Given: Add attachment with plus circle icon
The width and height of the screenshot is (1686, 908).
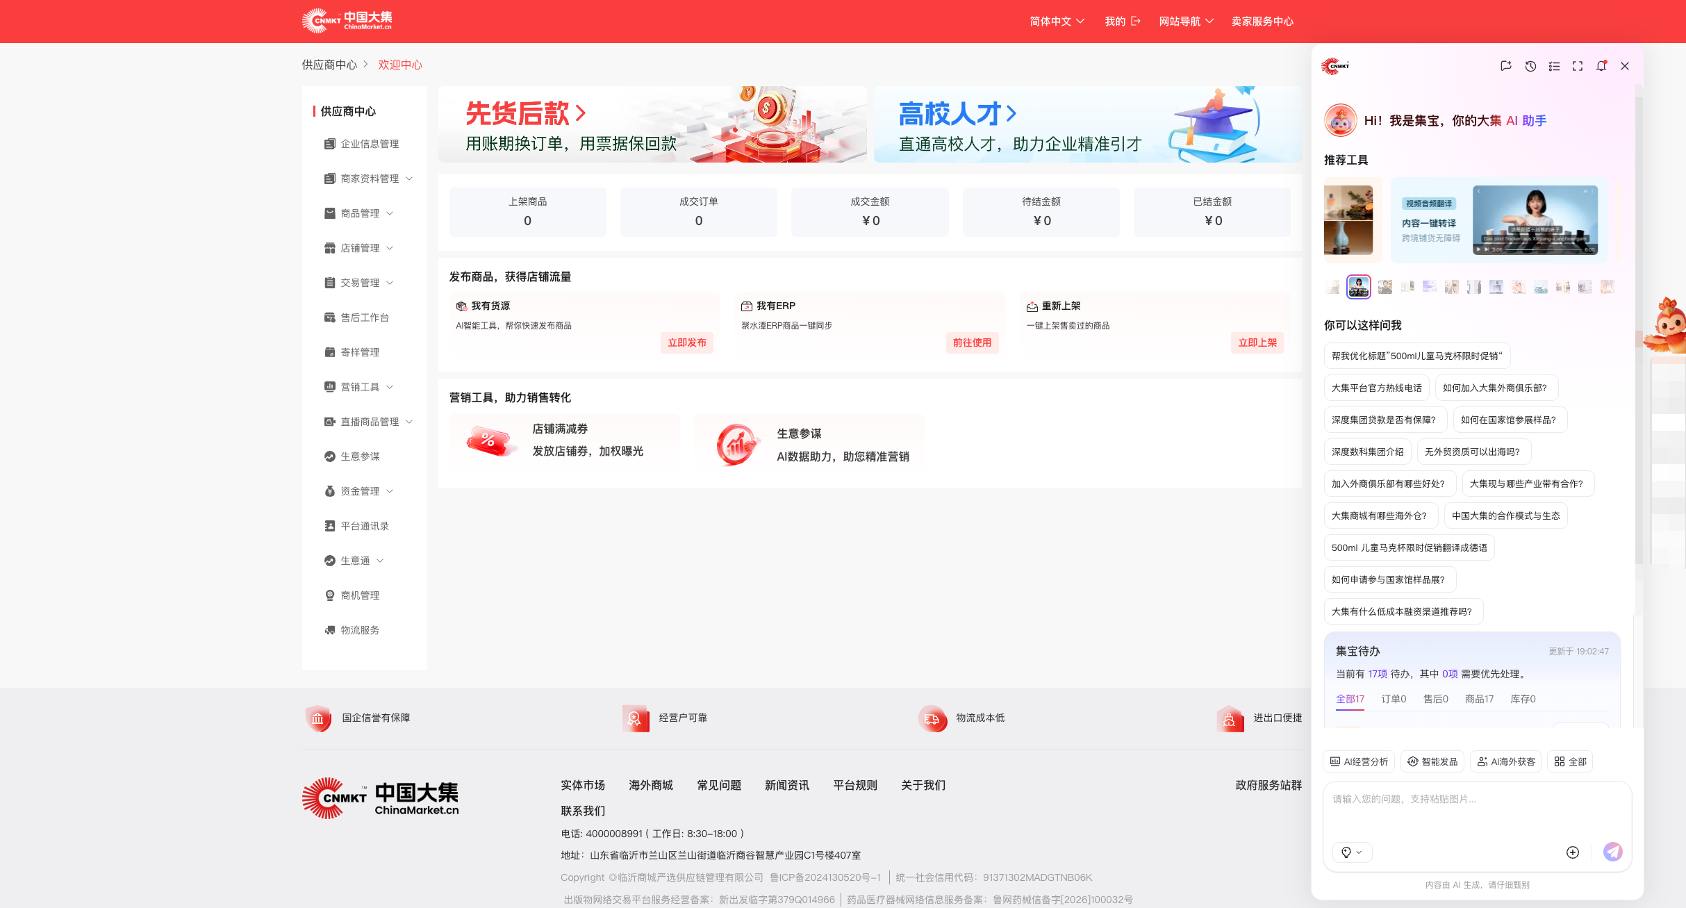Looking at the screenshot, I should 1573,852.
